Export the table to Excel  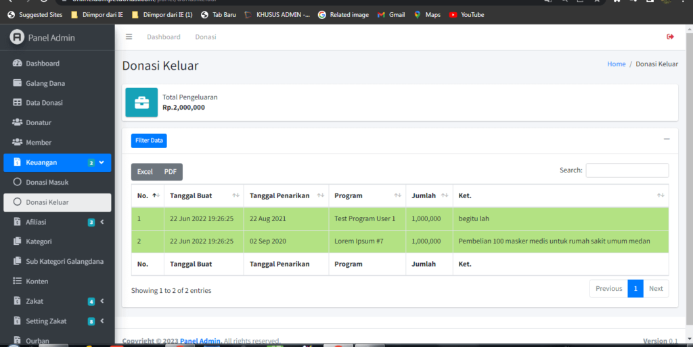(145, 172)
